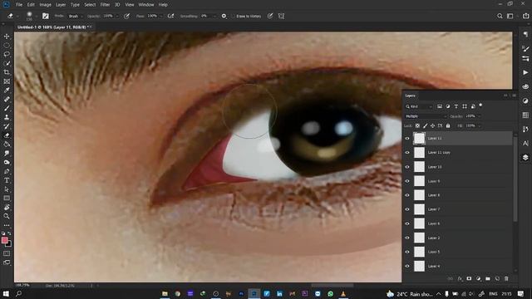Select the Eyedropper tool
The width and height of the screenshot is (532, 299).
(7, 91)
